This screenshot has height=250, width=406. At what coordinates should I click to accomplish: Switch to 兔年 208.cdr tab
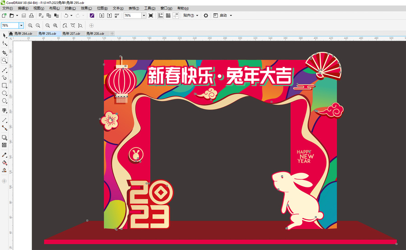click(x=95, y=34)
